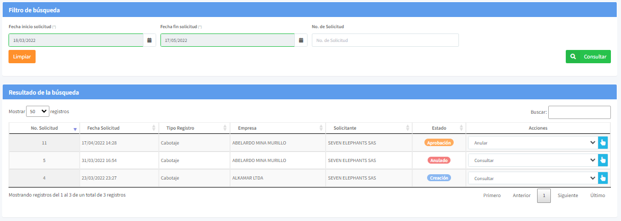Jump to Último page
Viewport: 621px width, 221px height.
598,195
